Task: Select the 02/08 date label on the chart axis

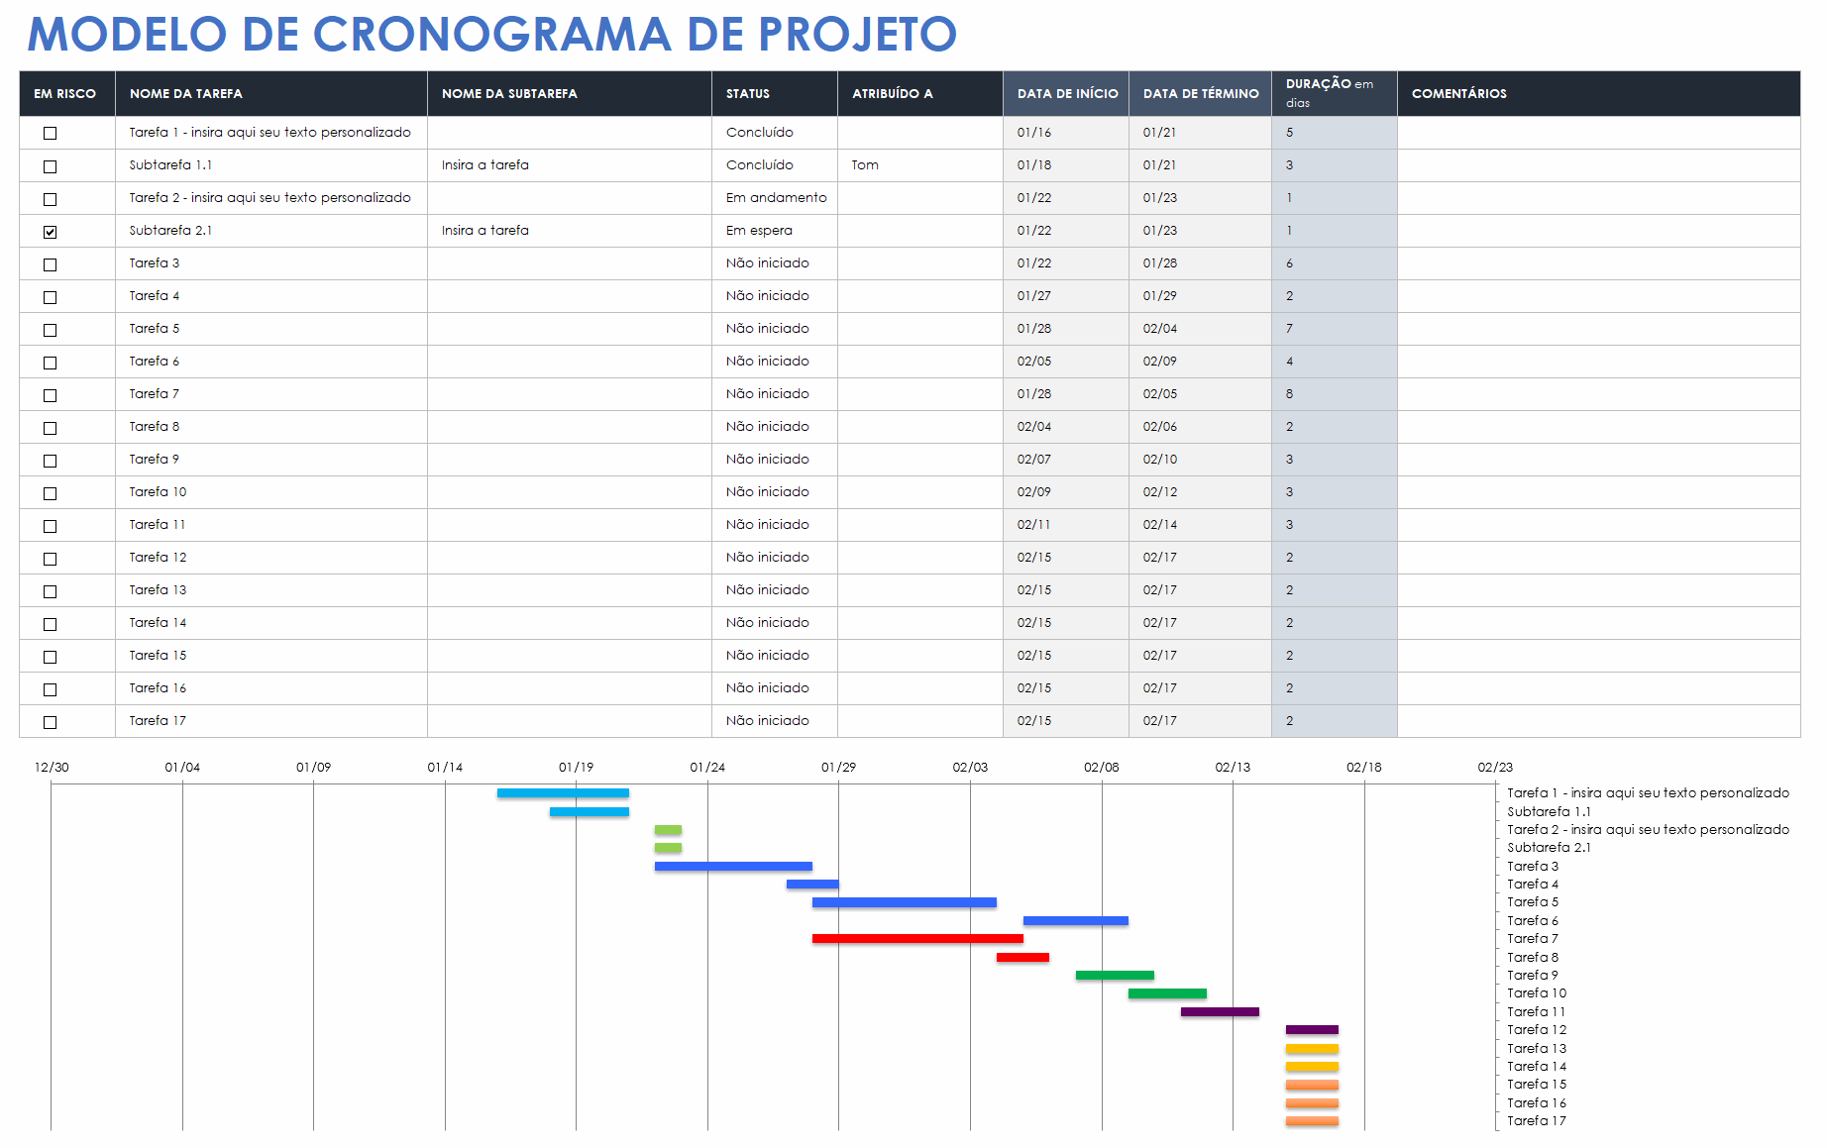Action: [x=1101, y=768]
